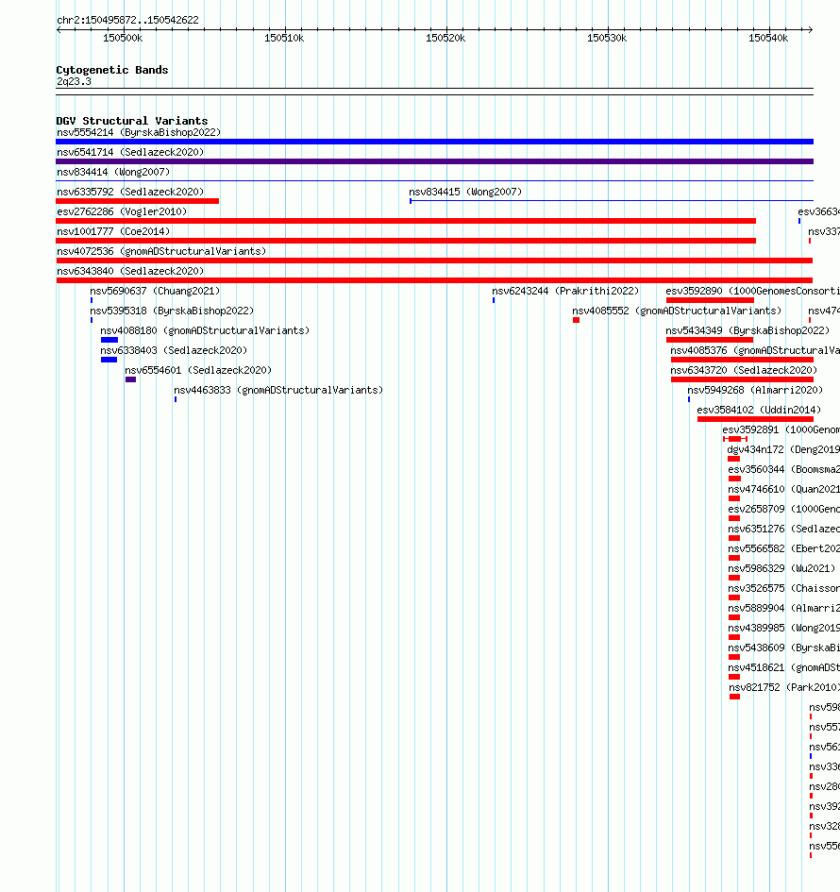840x892 pixels.
Task: Click esv2762286 (Vogler2010) label
Action: tap(122, 211)
